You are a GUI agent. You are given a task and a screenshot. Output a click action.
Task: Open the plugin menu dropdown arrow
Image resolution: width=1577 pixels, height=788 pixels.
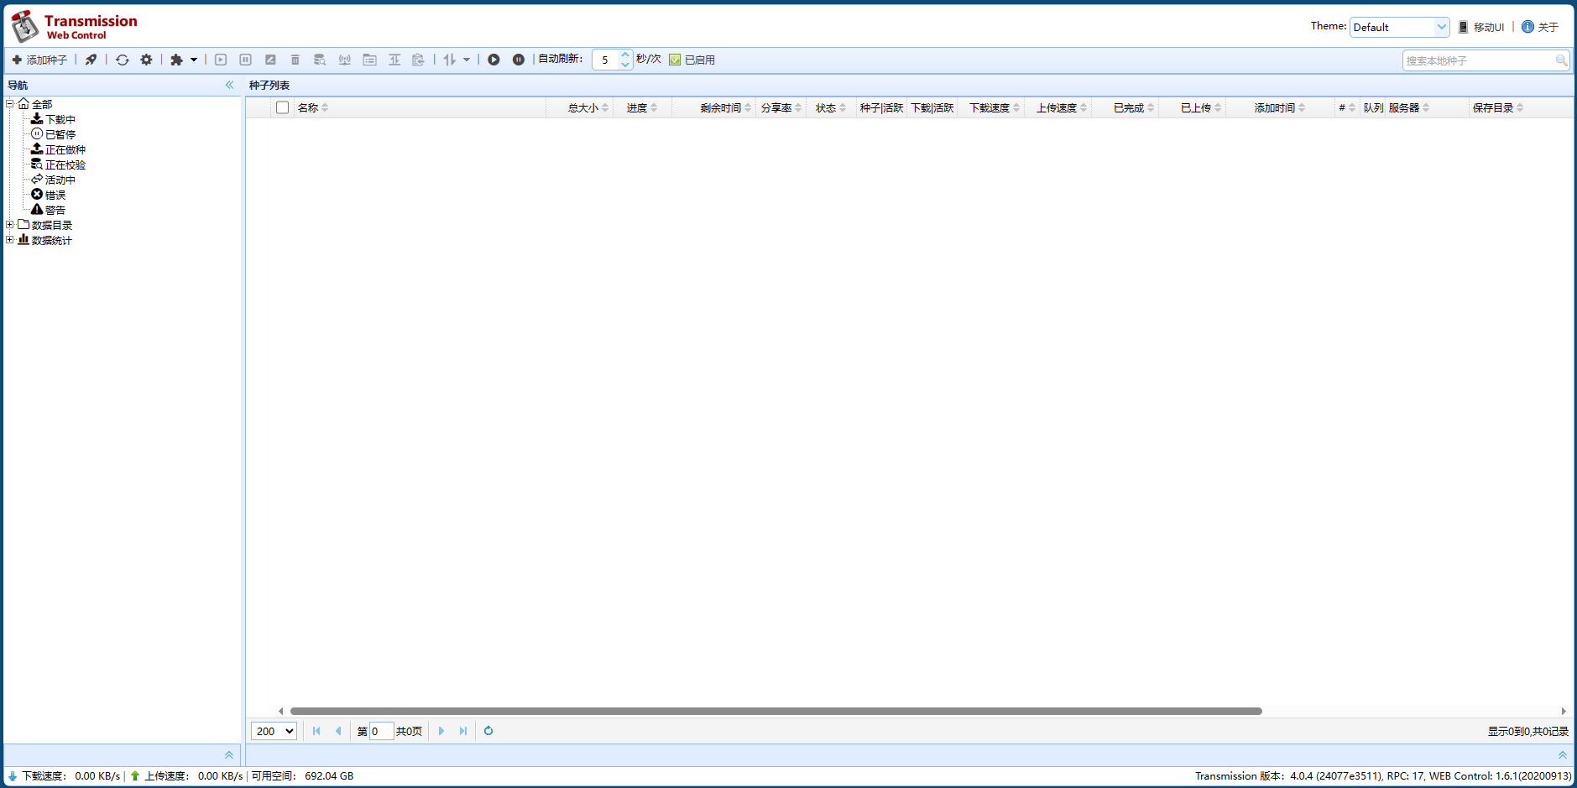[194, 60]
